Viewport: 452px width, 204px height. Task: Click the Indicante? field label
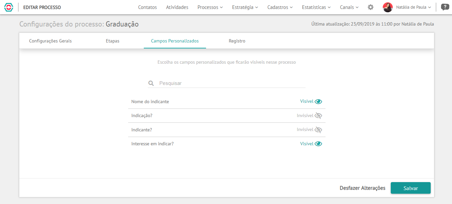(x=141, y=130)
